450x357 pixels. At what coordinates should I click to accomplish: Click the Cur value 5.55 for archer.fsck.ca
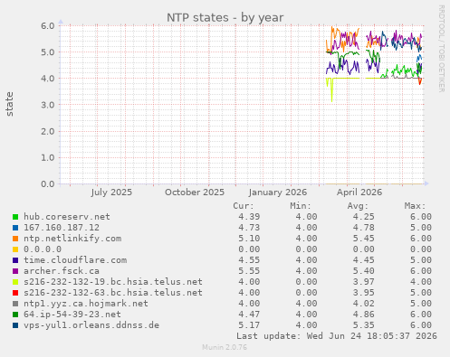pos(249,271)
